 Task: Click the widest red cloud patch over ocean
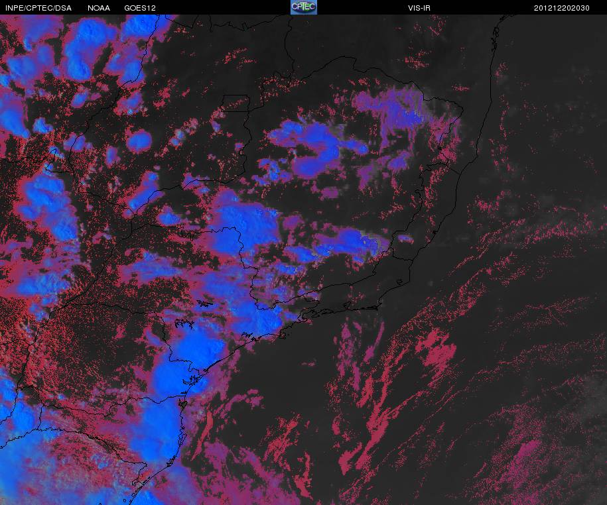[x=435, y=350]
